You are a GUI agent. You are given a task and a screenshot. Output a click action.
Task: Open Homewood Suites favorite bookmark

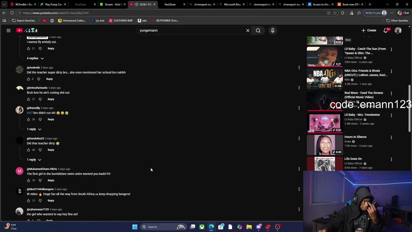(71, 21)
